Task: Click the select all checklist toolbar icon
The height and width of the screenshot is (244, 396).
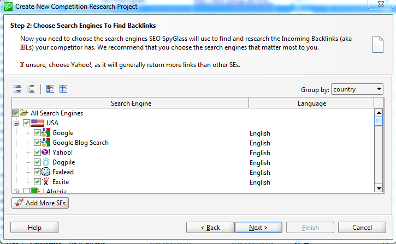Action: click(50, 89)
